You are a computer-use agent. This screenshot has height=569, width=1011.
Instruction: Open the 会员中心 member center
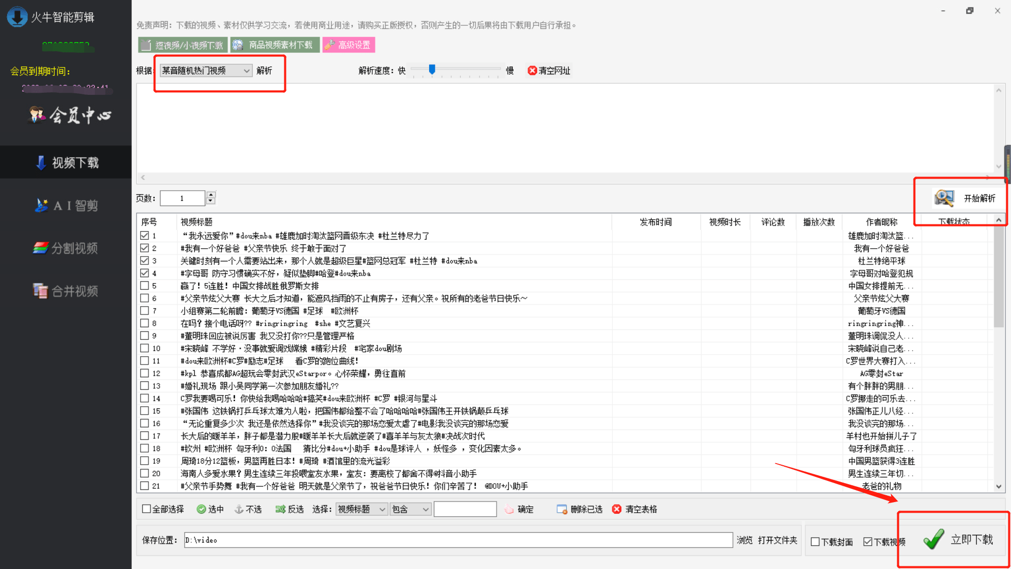(70, 114)
